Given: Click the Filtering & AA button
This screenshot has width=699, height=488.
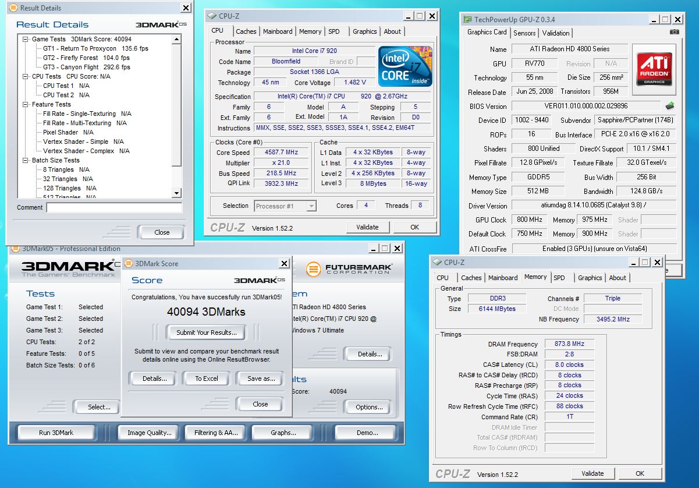Looking at the screenshot, I should (216, 433).
